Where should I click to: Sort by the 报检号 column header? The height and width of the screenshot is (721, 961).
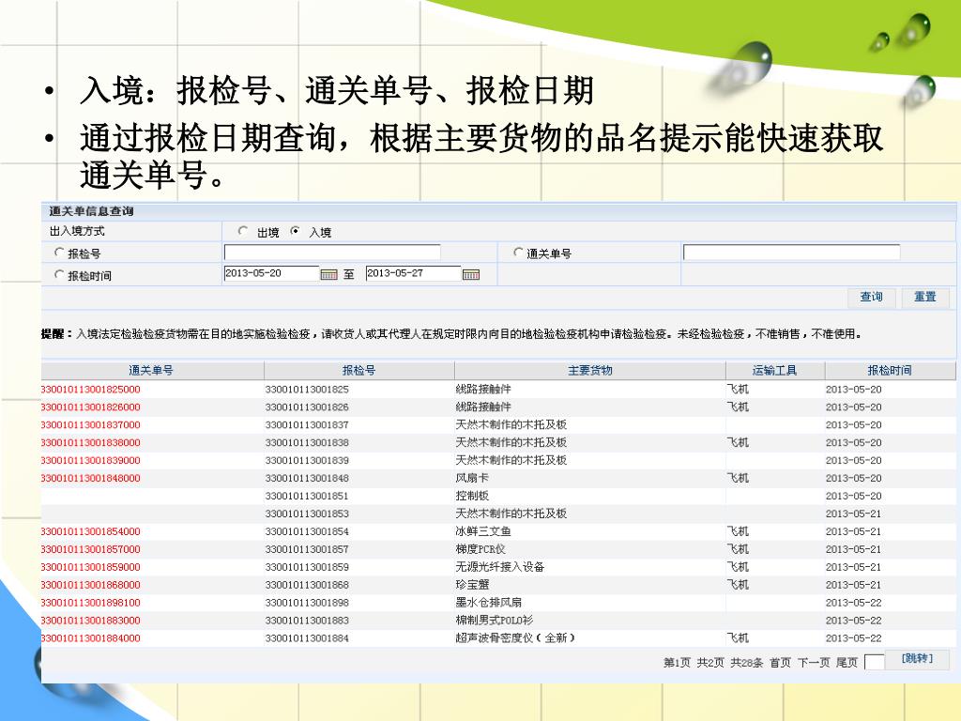pyautogui.click(x=359, y=370)
